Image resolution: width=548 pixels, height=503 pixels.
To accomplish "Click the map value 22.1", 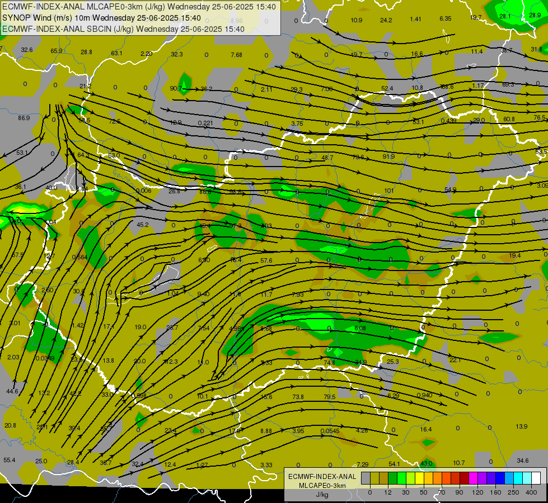I will tap(456, 360).
